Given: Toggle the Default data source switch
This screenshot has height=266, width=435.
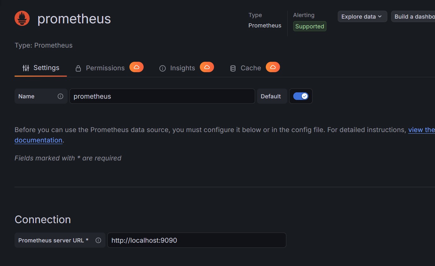Looking at the screenshot, I should tap(301, 96).
